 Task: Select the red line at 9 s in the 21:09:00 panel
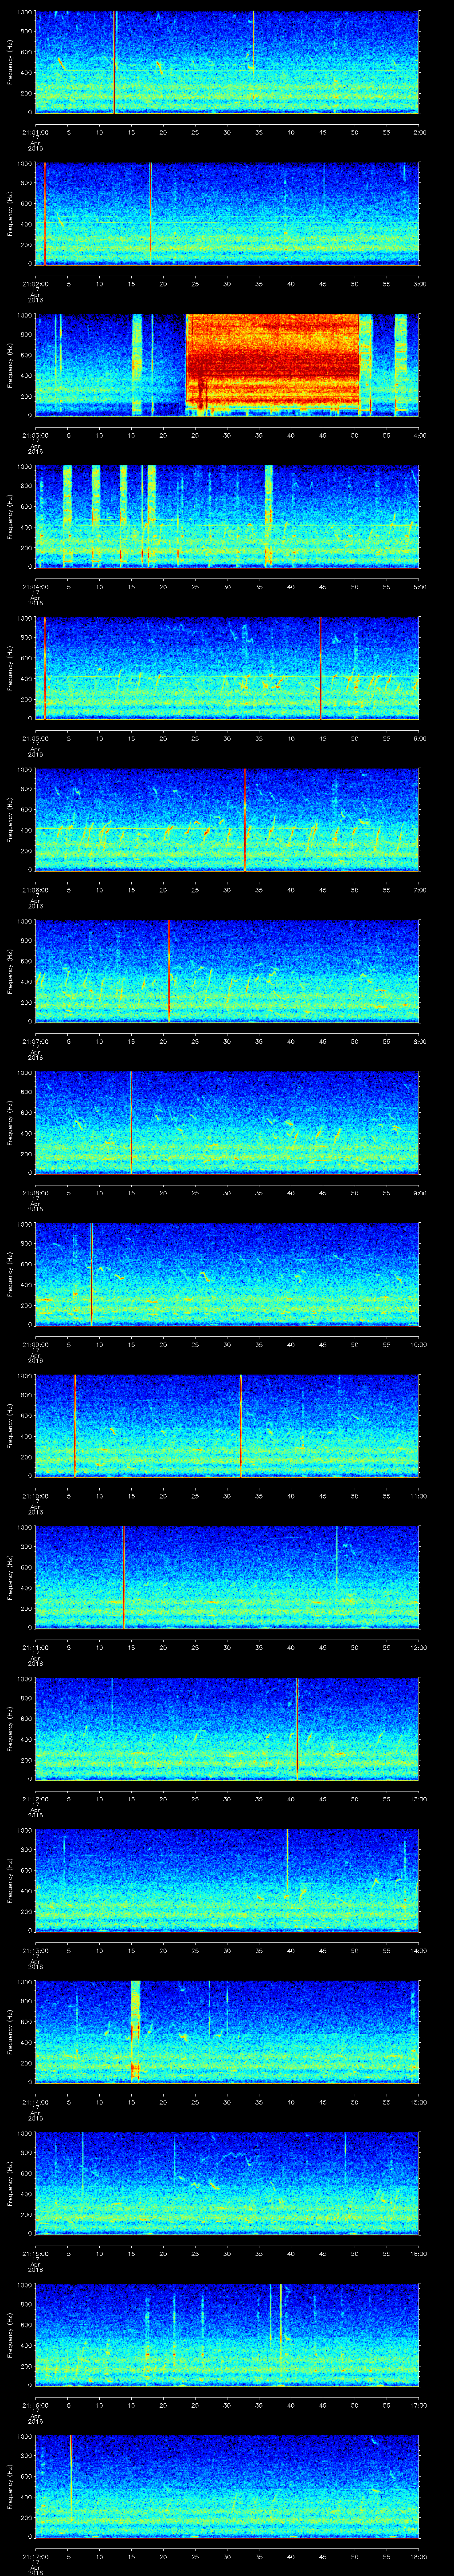[x=92, y=1273]
